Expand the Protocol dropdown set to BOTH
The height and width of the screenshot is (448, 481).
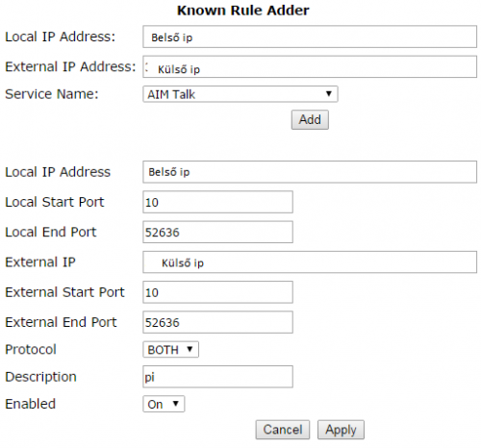click(x=170, y=349)
